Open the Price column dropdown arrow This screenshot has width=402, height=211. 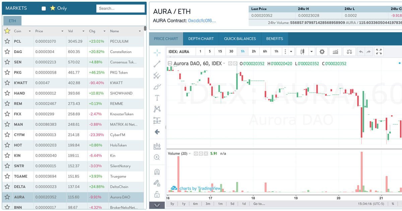tap(62, 31)
